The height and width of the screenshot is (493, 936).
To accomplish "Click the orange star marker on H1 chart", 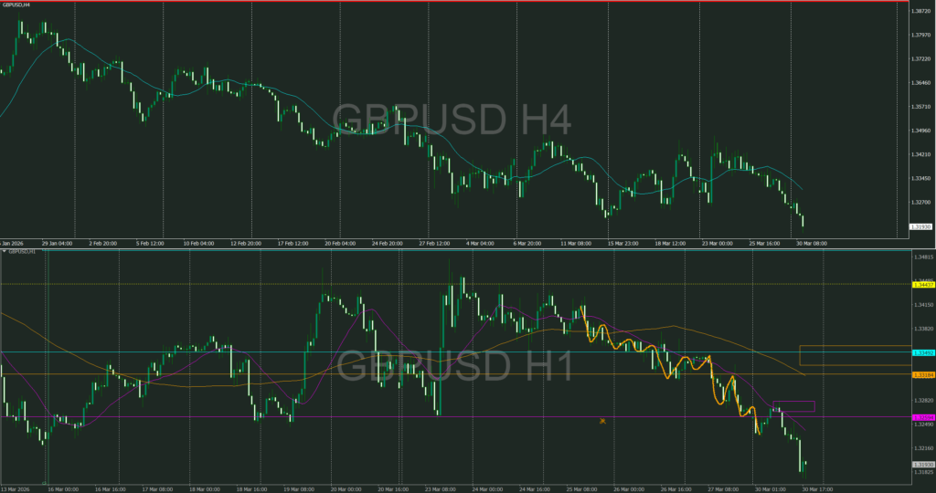I will point(602,422).
